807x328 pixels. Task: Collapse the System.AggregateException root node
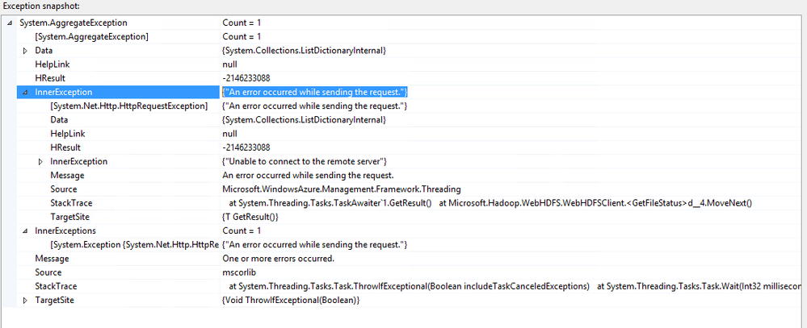(9, 23)
